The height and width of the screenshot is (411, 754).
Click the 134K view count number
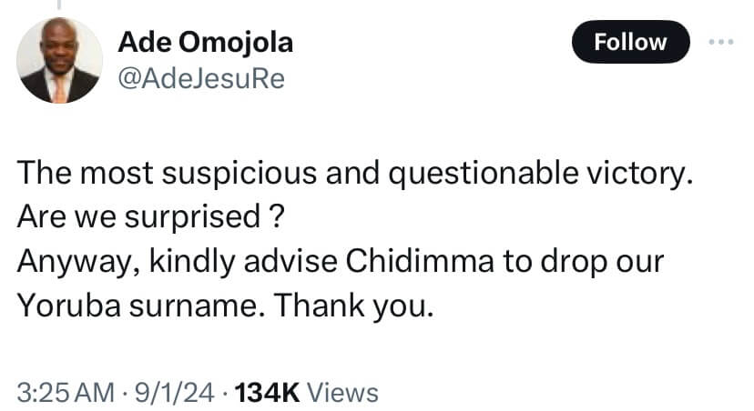coord(268,392)
